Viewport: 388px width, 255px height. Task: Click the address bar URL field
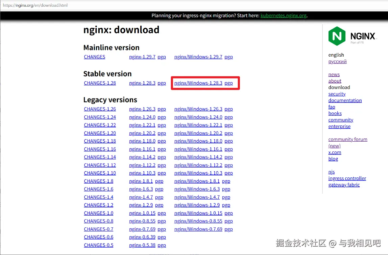(35, 5)
